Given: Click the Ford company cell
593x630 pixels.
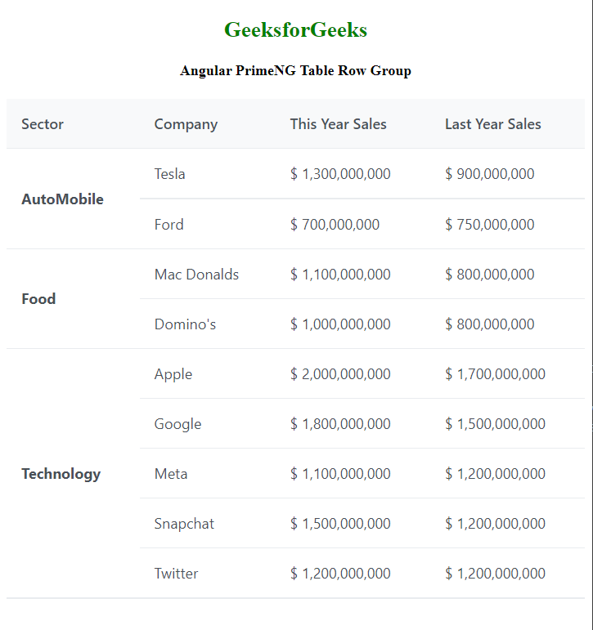Looking at the screenshot, I should click(x=168, y=225).
